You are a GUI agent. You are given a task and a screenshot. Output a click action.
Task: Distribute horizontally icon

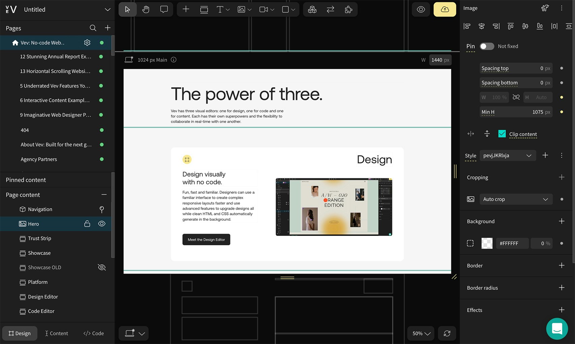554,26
